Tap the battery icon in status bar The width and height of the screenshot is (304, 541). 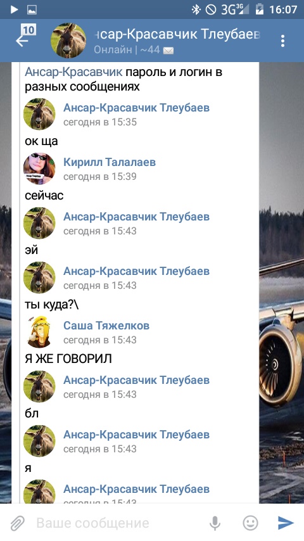point(259,10)
